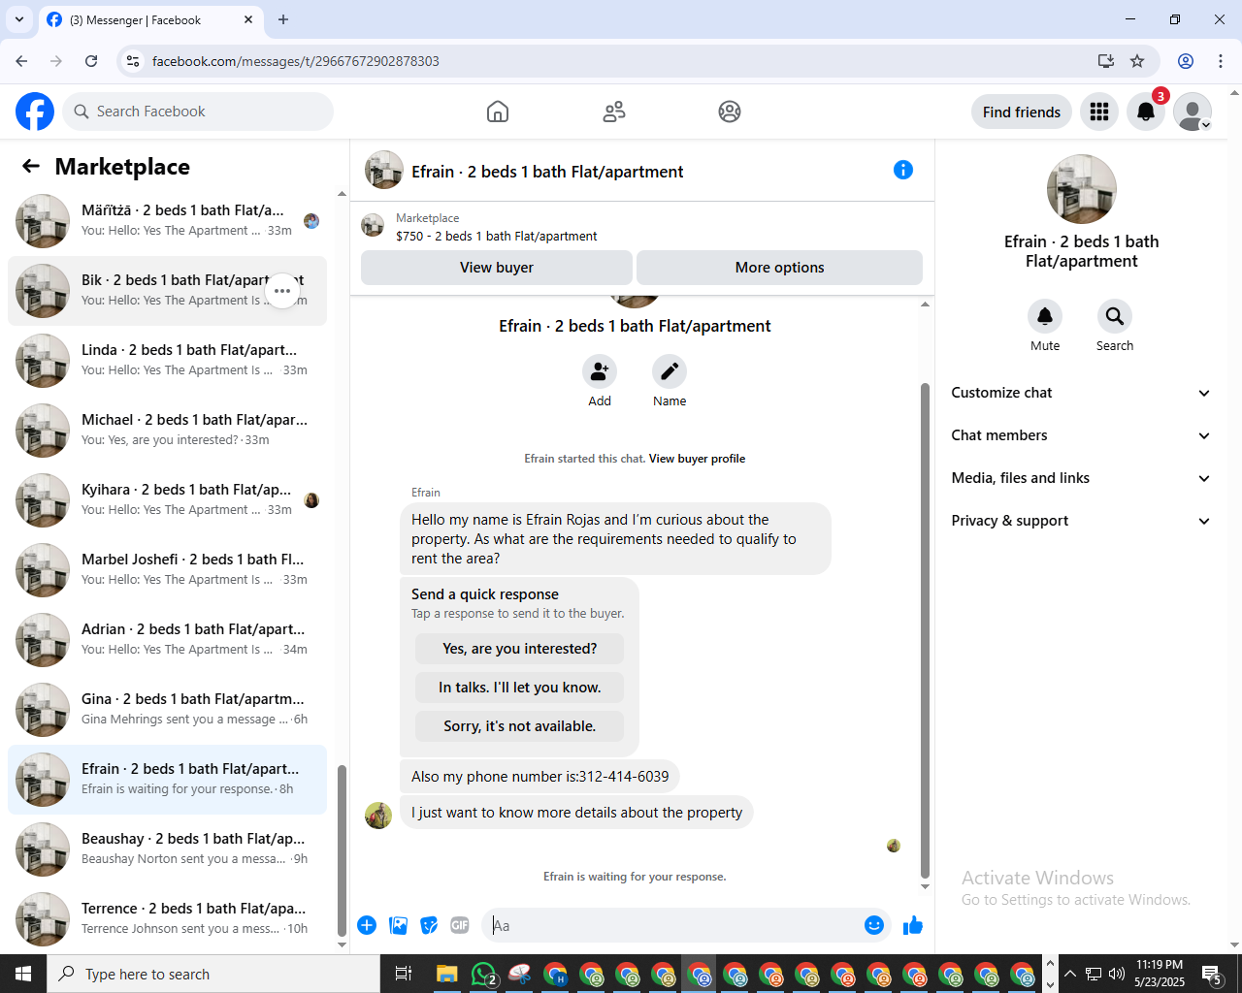
Task: Open Adrian conversation
Action: tap(167, 640)
